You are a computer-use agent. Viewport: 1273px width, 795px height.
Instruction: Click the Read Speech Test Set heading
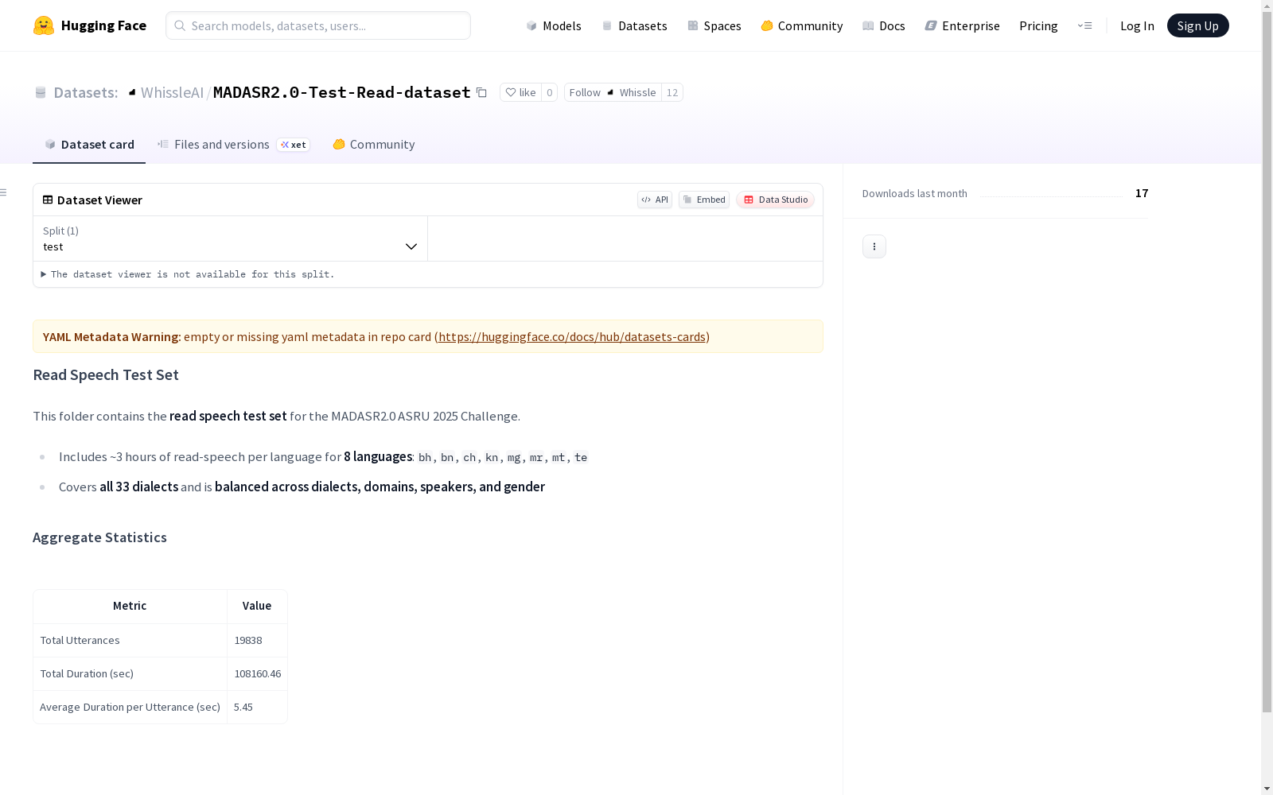[106, 374]
